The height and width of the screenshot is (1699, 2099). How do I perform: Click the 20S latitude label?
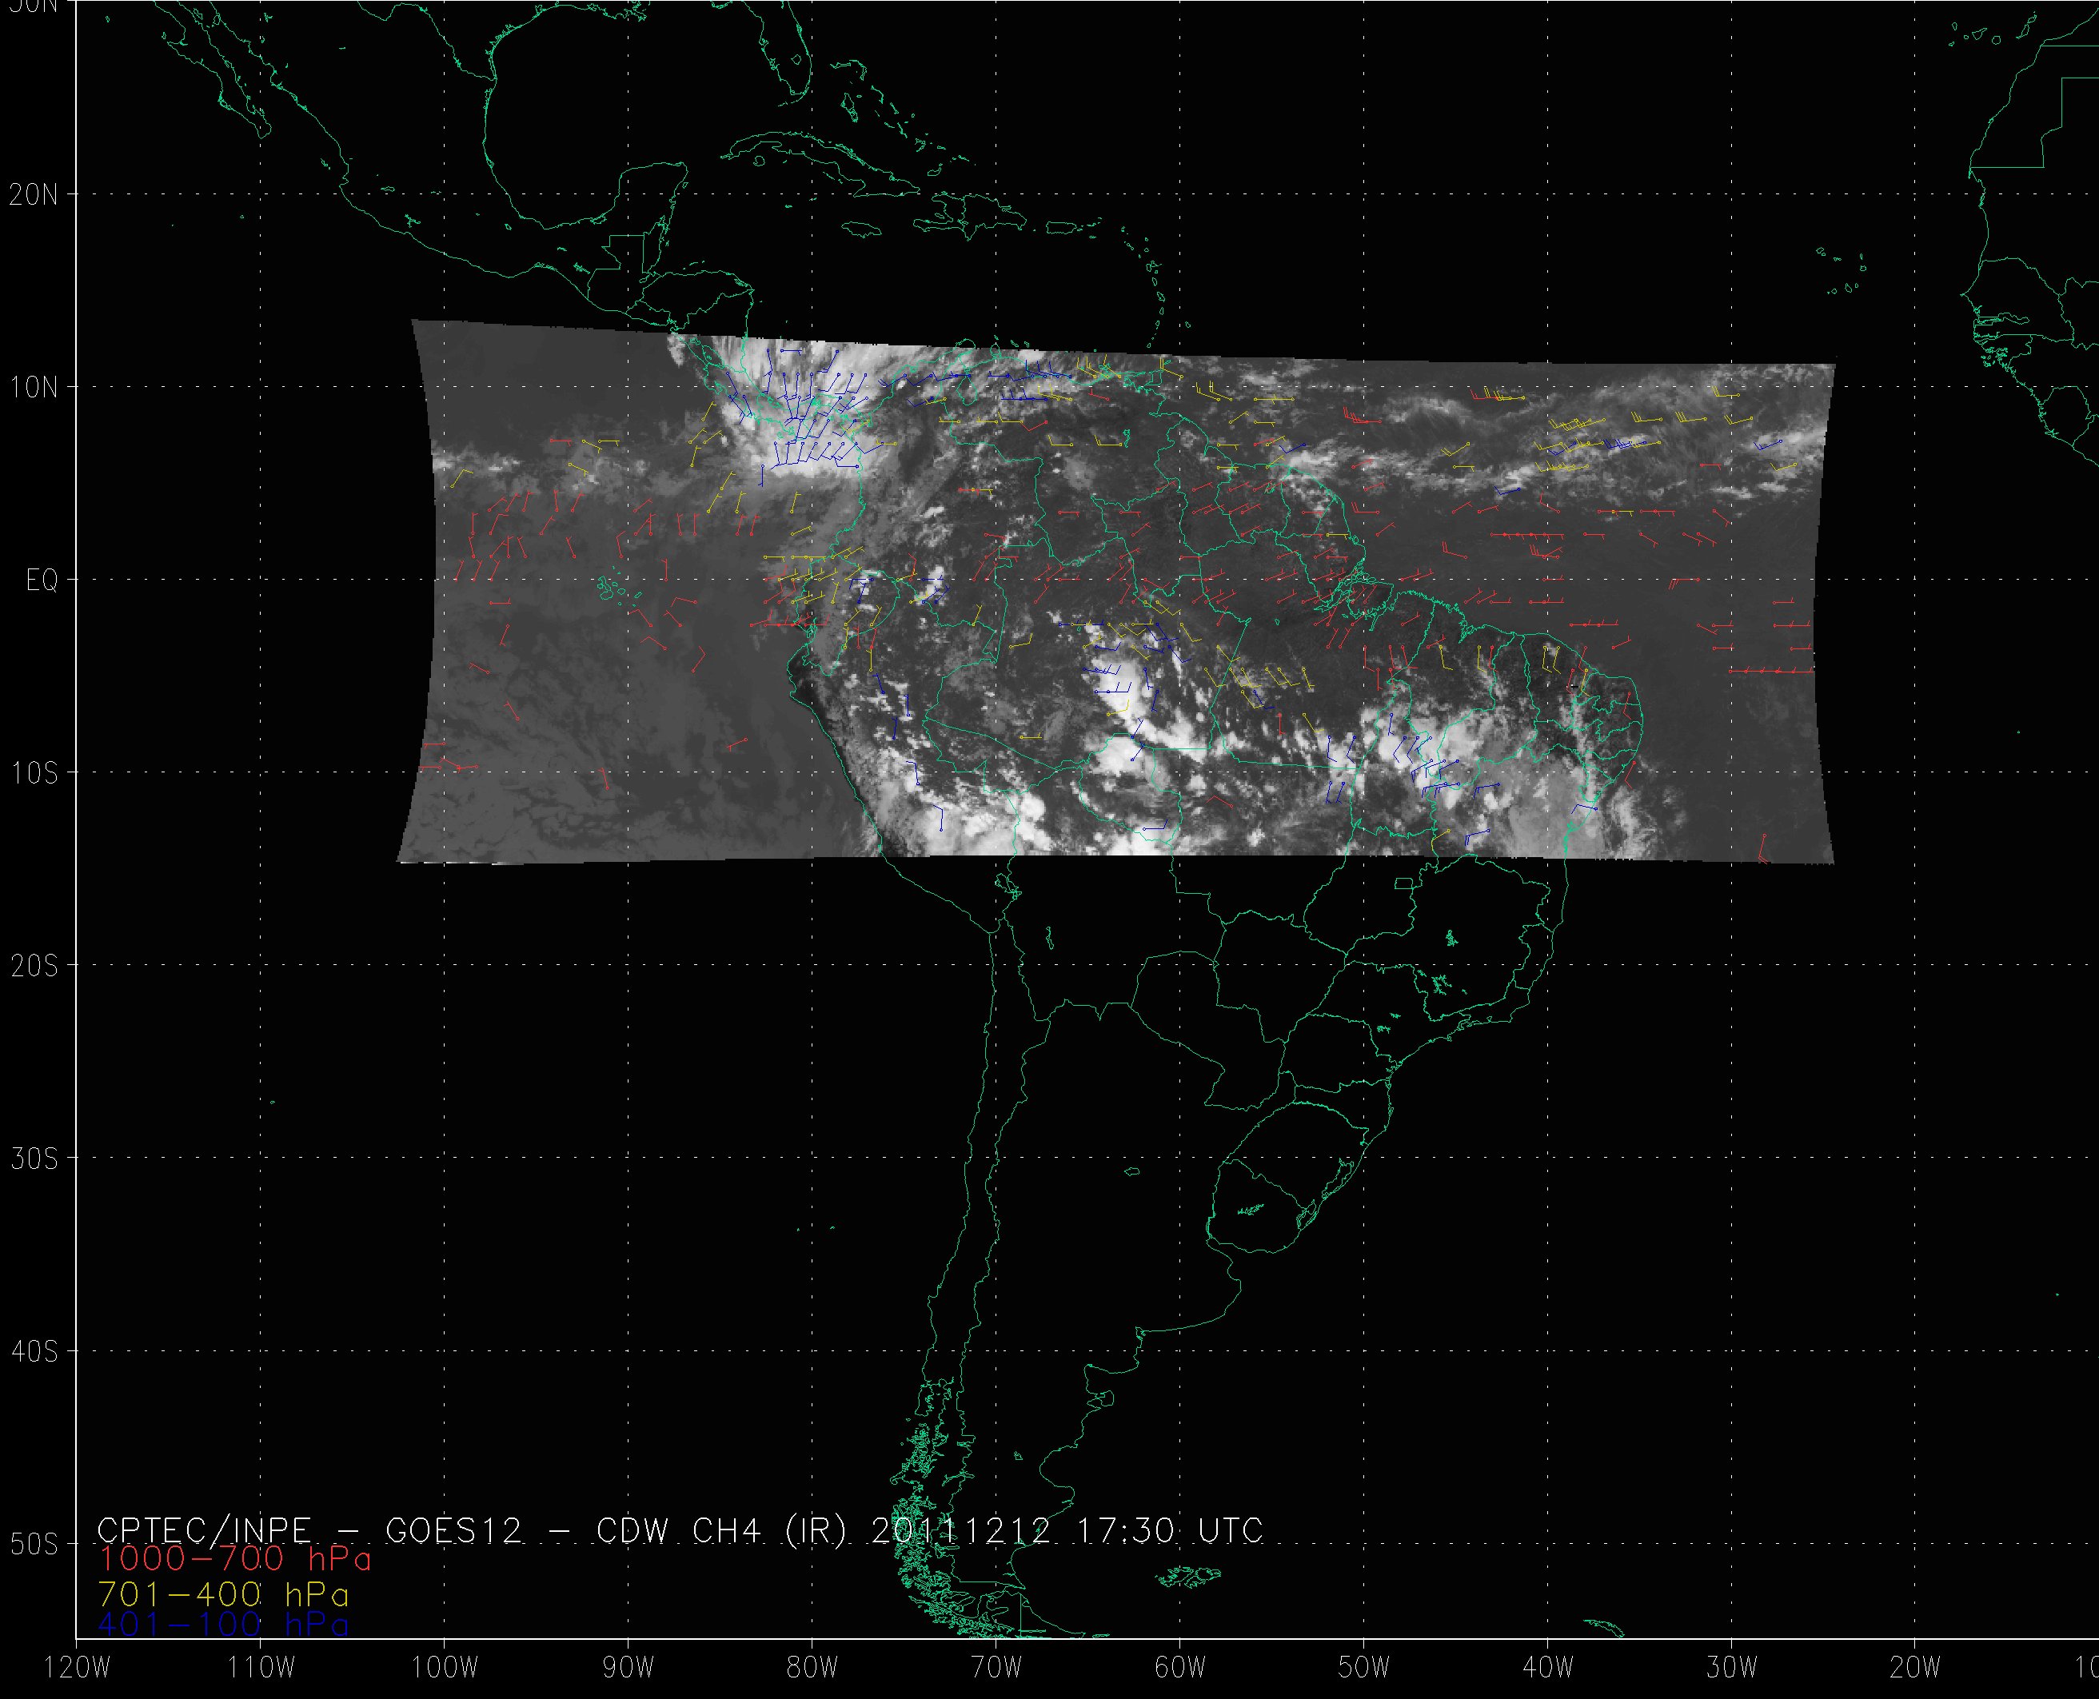tap(34, 967)
